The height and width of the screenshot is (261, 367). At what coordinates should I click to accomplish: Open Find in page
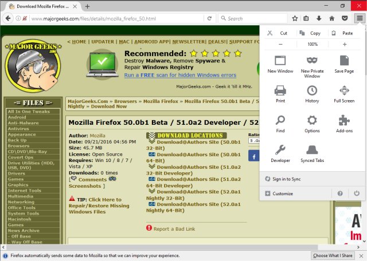pyautogui.click(x=280, y=124)
